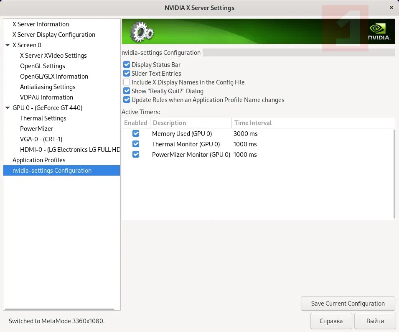
Task: Click status bar text Switched to MetaMode
Action: [x=56, y=321]
